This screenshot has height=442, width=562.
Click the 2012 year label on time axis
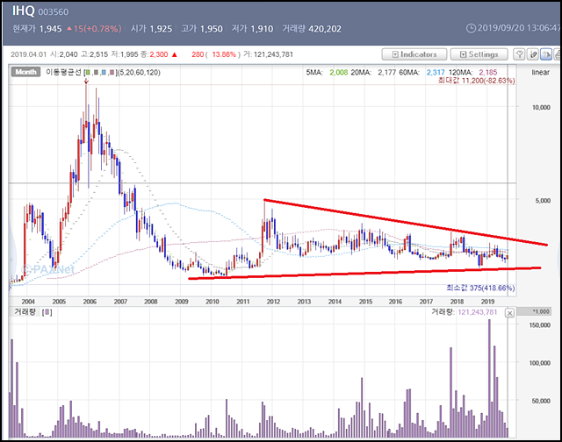click(x=273, y=302)
